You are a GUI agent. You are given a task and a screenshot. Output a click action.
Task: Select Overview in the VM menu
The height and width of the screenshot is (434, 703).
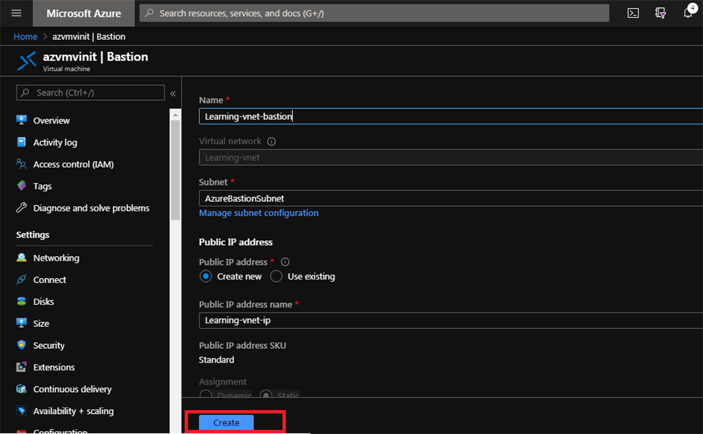click(x=51, y=120)
